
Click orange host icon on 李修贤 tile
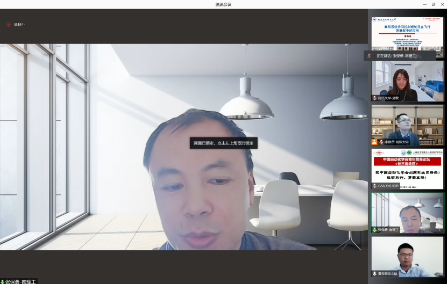(374, 142)
